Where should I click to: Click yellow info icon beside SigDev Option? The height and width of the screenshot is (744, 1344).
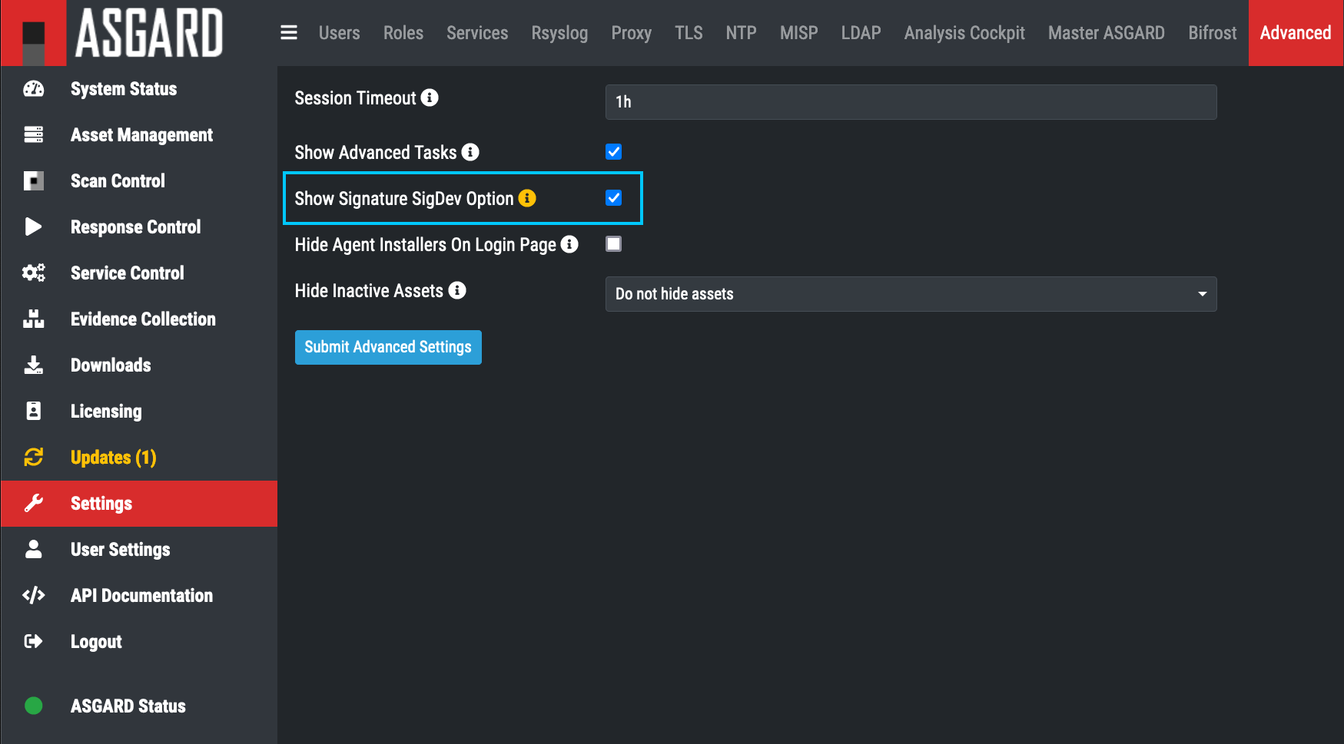527,198
